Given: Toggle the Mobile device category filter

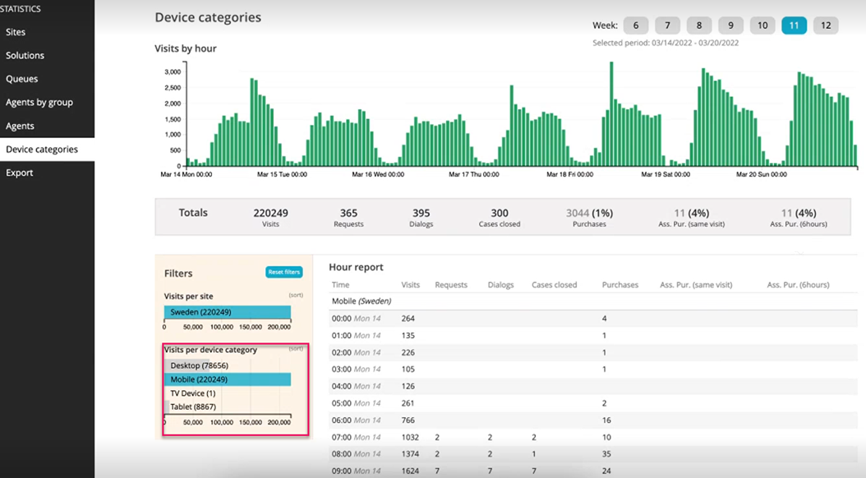Looking at the screenshot, I should tap(228, 379).
